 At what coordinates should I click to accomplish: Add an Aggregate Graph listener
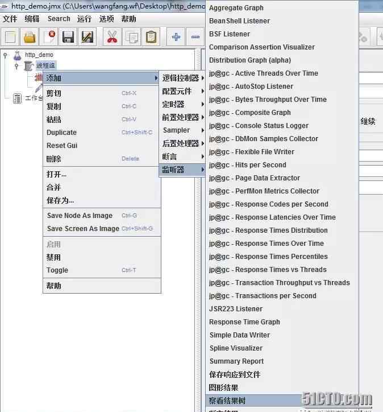pyautogui.click(x=282, y=8)
